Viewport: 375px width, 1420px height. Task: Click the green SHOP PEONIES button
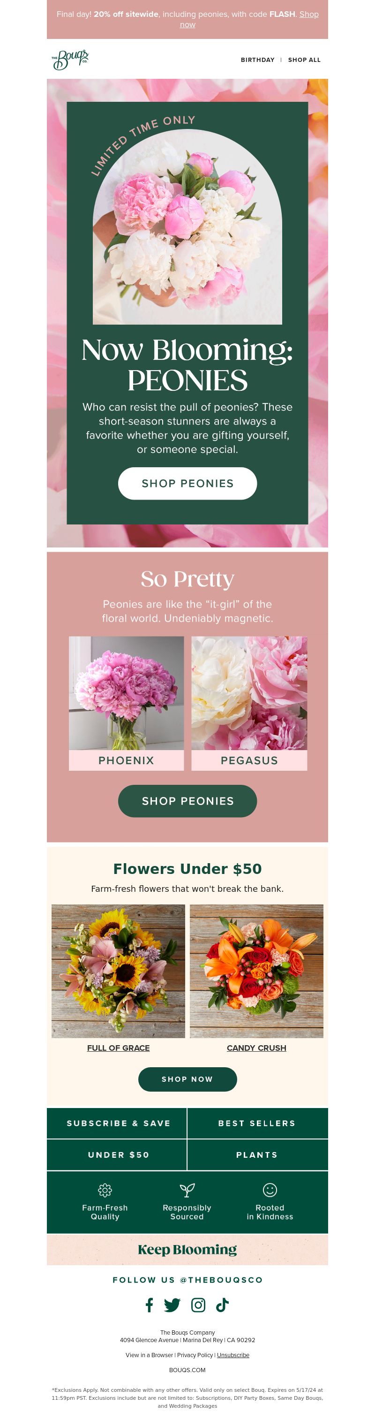pyautogui.click(x=187, y=801)
